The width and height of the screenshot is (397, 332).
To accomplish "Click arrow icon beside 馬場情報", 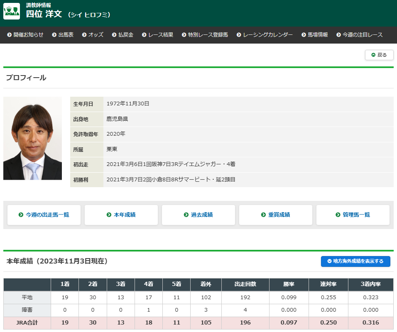I will (304, 35).
